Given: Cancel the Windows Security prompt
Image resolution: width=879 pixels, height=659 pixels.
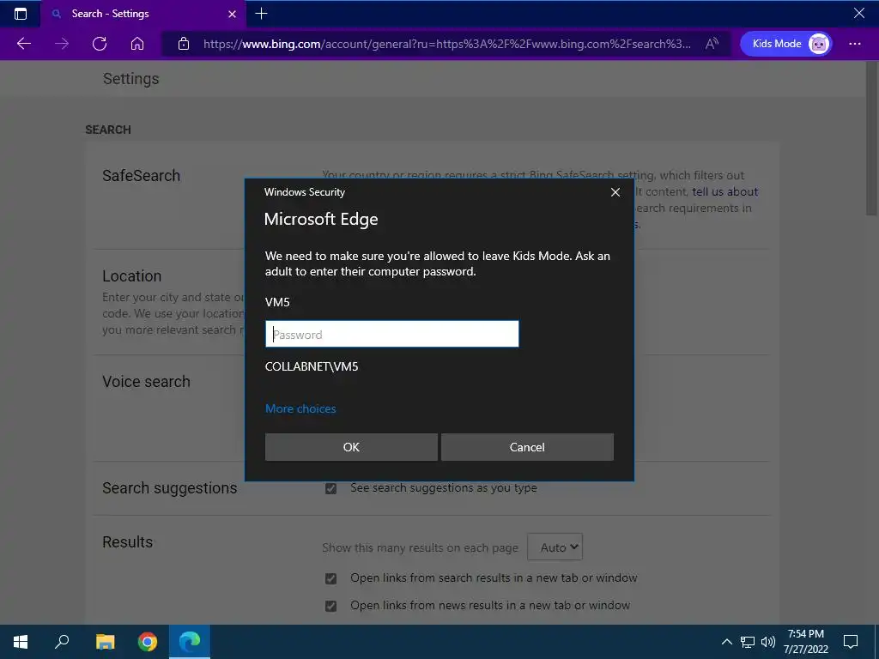Looking at the screenshot, I should [527, 447].
